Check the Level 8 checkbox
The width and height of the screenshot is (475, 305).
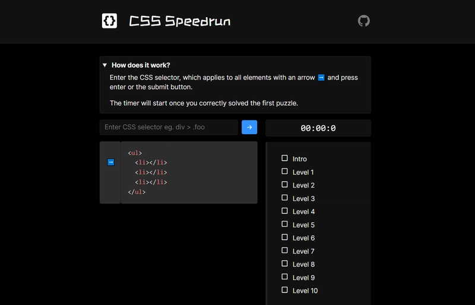(284, 263)
